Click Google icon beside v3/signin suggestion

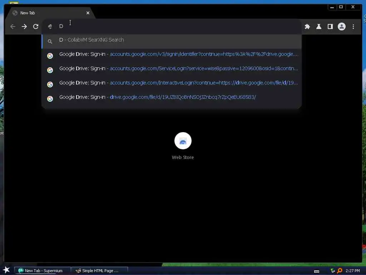pyautogui.click(x=50, y=56)
